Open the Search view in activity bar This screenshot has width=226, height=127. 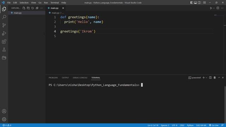click(x=4, y=17)
